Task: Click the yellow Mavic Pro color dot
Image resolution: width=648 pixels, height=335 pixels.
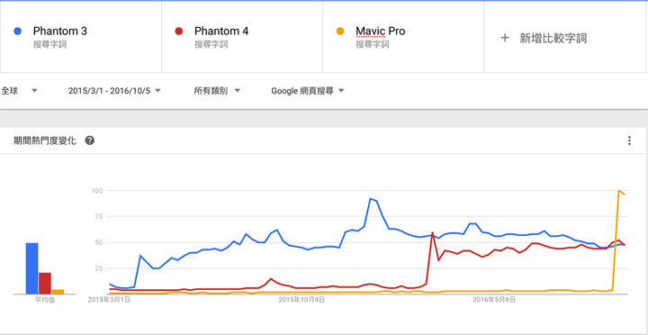Action: (x=340, y=31)
